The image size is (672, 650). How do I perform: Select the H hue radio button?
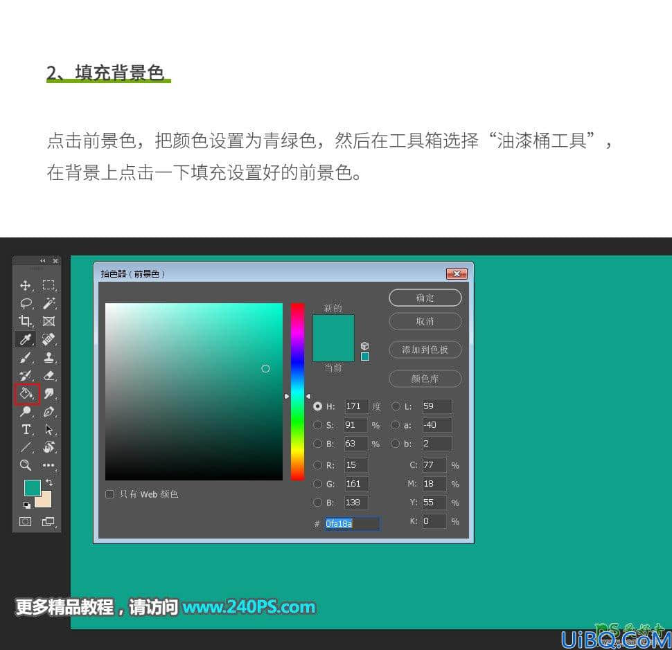point(317,406)
